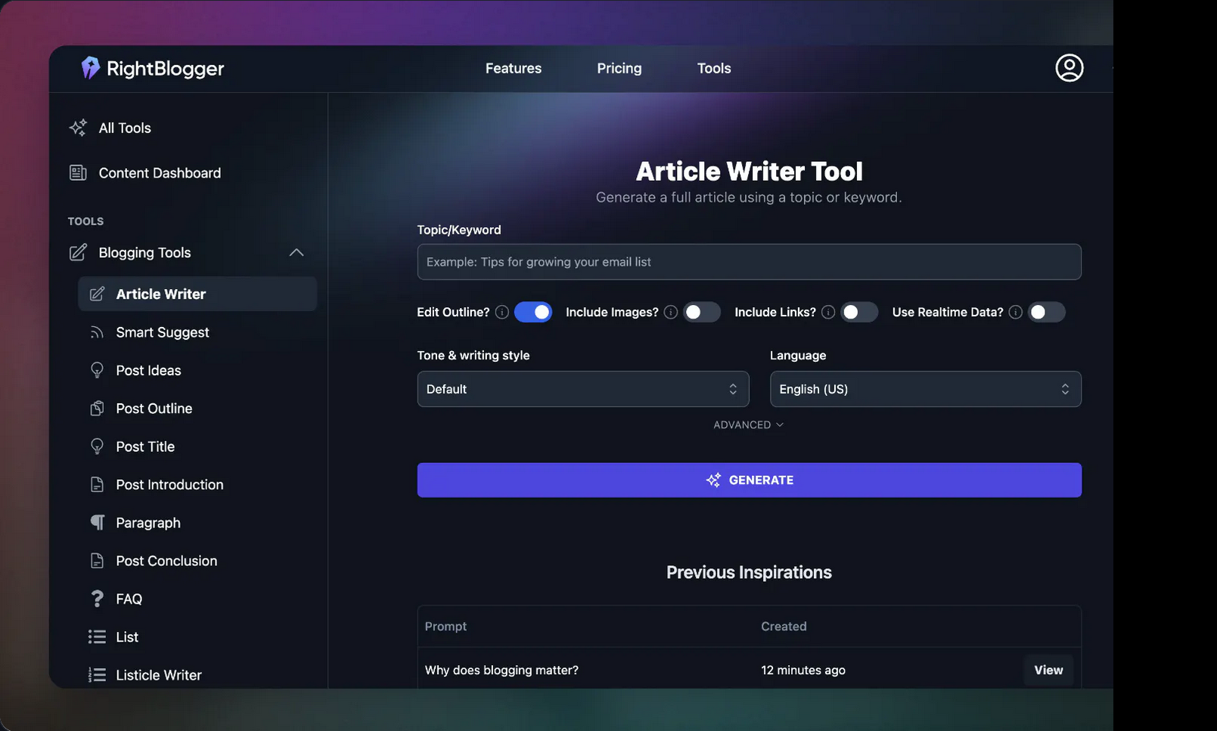Enable the Include Images toggle
Image resolution: width=1217 pixels, height=731 pixels.
(x=702, y=312)
